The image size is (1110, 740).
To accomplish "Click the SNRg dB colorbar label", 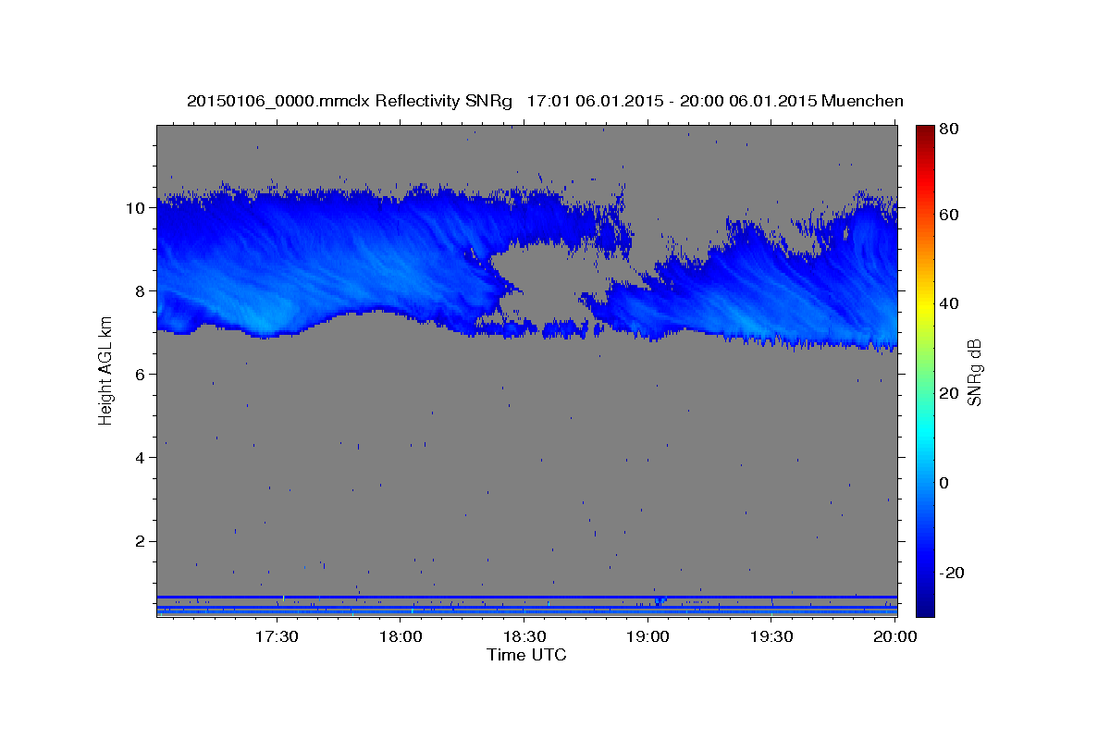I will coord(974,372).
